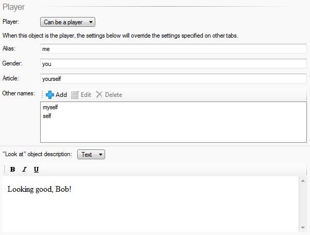Click the Edit pencil icon
Viewport: 310px width, 235px height.
[x=75, y=95]
